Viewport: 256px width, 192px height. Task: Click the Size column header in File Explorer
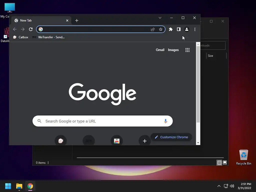216,56
